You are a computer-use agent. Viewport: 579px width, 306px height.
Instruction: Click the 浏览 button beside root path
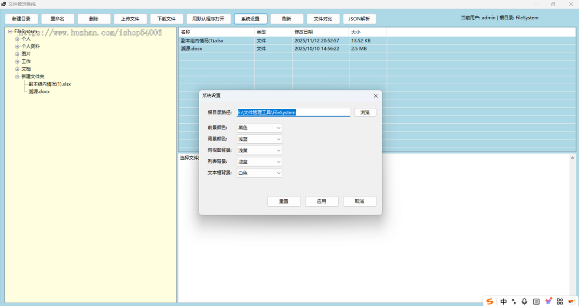[x=365, y=112]
